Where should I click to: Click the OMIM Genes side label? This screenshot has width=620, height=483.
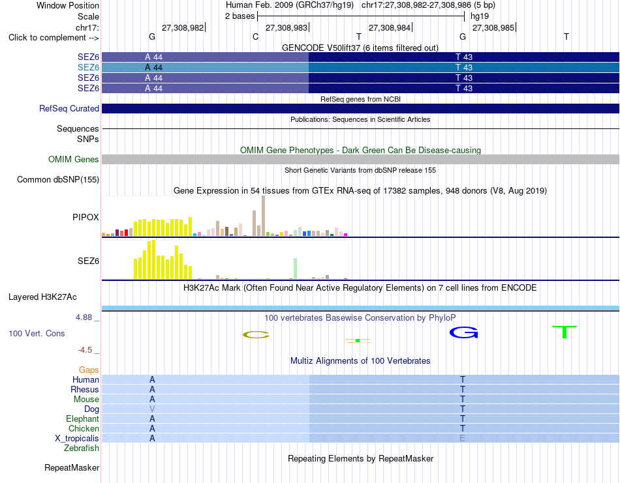[x=74, y=159]
